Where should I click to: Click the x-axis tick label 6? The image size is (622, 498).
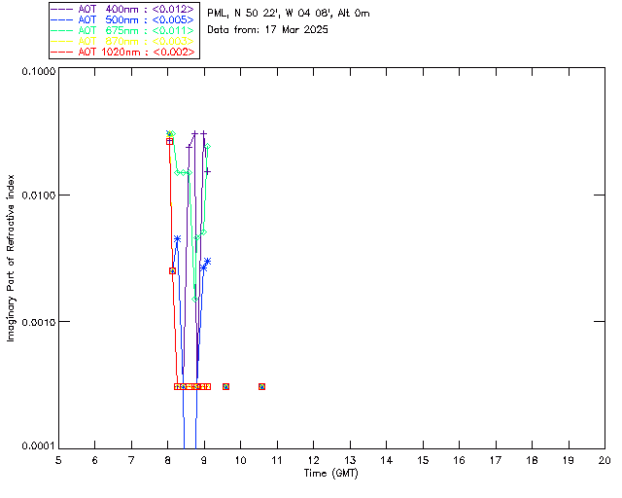click(95, 460)
